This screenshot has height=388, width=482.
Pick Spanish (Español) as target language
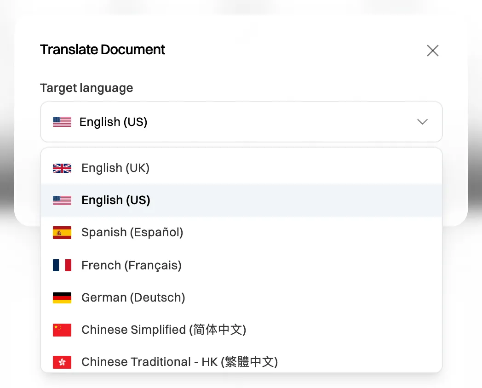pos(241,233)
